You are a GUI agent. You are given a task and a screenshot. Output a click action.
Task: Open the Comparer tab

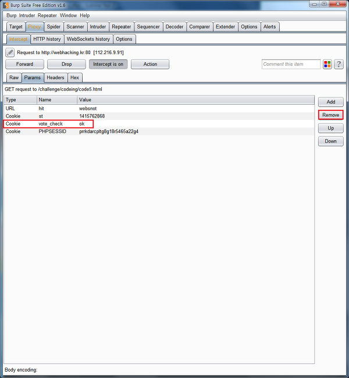click(x=200, y=27)
